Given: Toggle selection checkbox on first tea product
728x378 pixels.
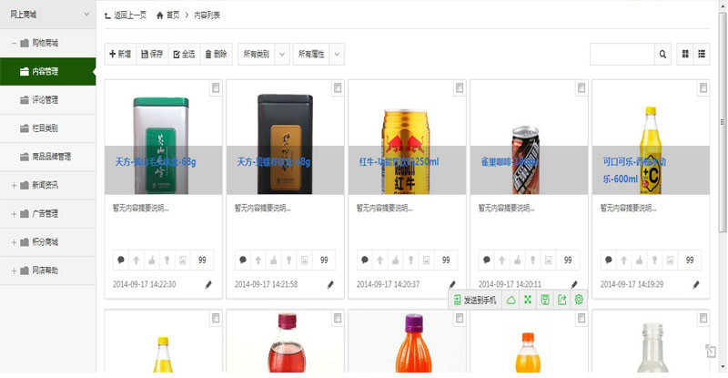Looking at the screenshot, I should 216,87.
